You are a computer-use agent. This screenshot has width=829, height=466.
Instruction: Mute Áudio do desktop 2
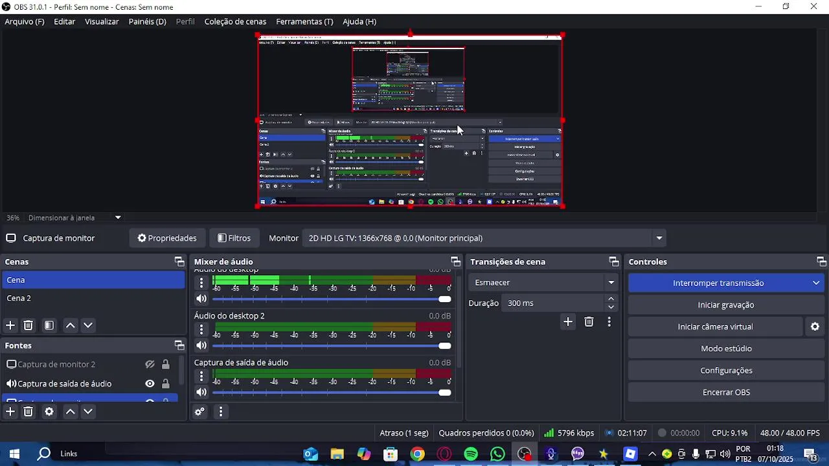(x=201, y=346)
